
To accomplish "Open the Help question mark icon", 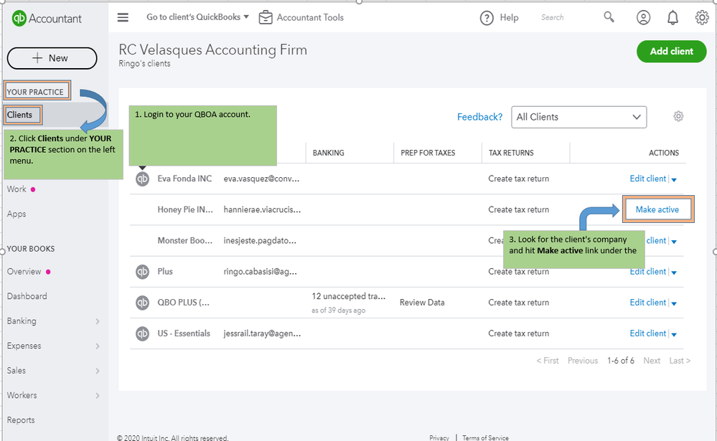I will tap(487, 18).
